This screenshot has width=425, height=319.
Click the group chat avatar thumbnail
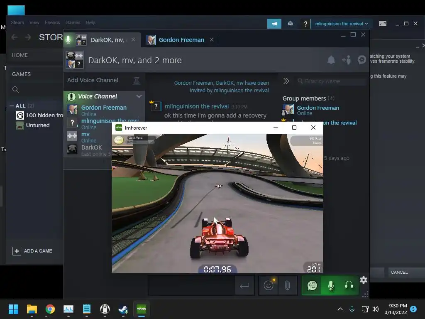(x=75, y=60)
